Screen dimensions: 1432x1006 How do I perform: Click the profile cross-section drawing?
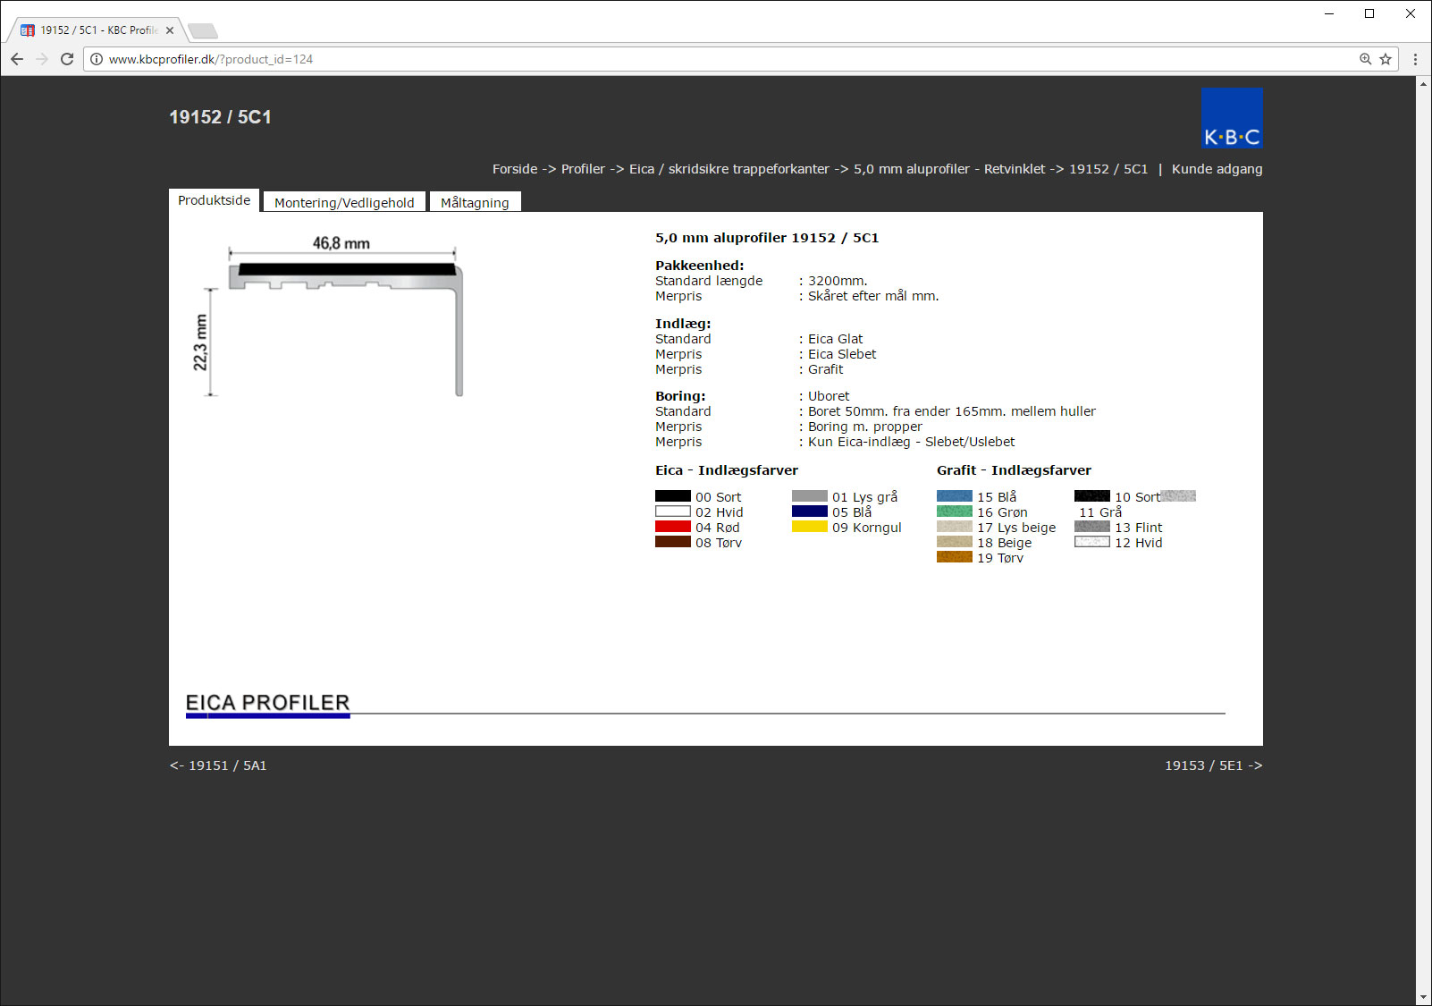coord(327,317)
